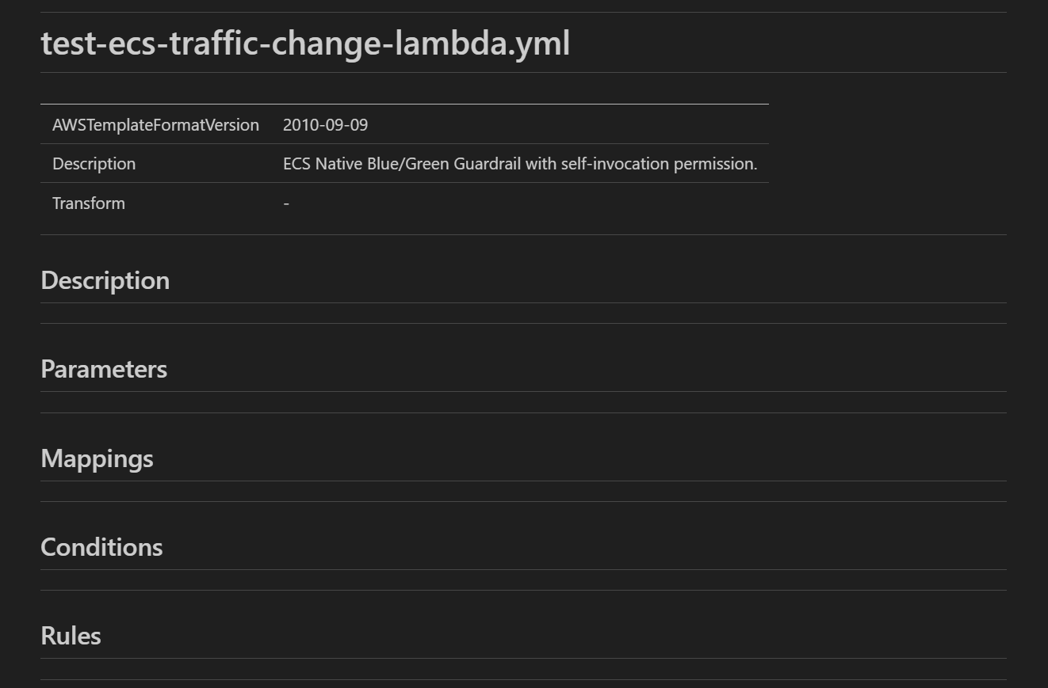The width and height of the screenshot is (1048, 688).
Task: Click the divider line under the Conditions heading
Action: pos(523,569)
